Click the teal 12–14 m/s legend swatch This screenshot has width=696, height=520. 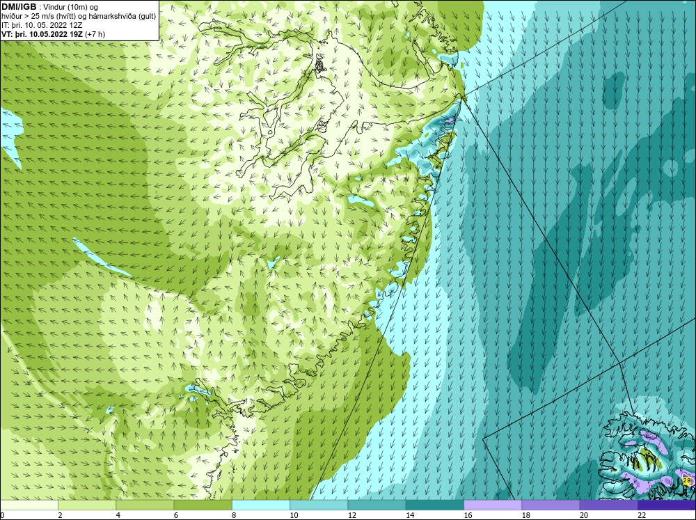(x=377, y=505)
